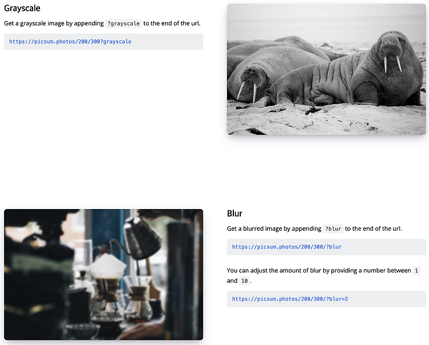The height and width of the screenshot is (345, 429).
Task: Open the ?blur=2 example URL link
Action: click(290, 299)
